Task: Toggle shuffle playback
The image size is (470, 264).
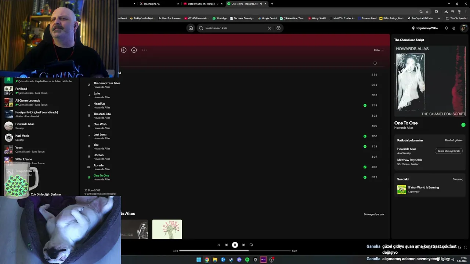Action: click(219, 245)
